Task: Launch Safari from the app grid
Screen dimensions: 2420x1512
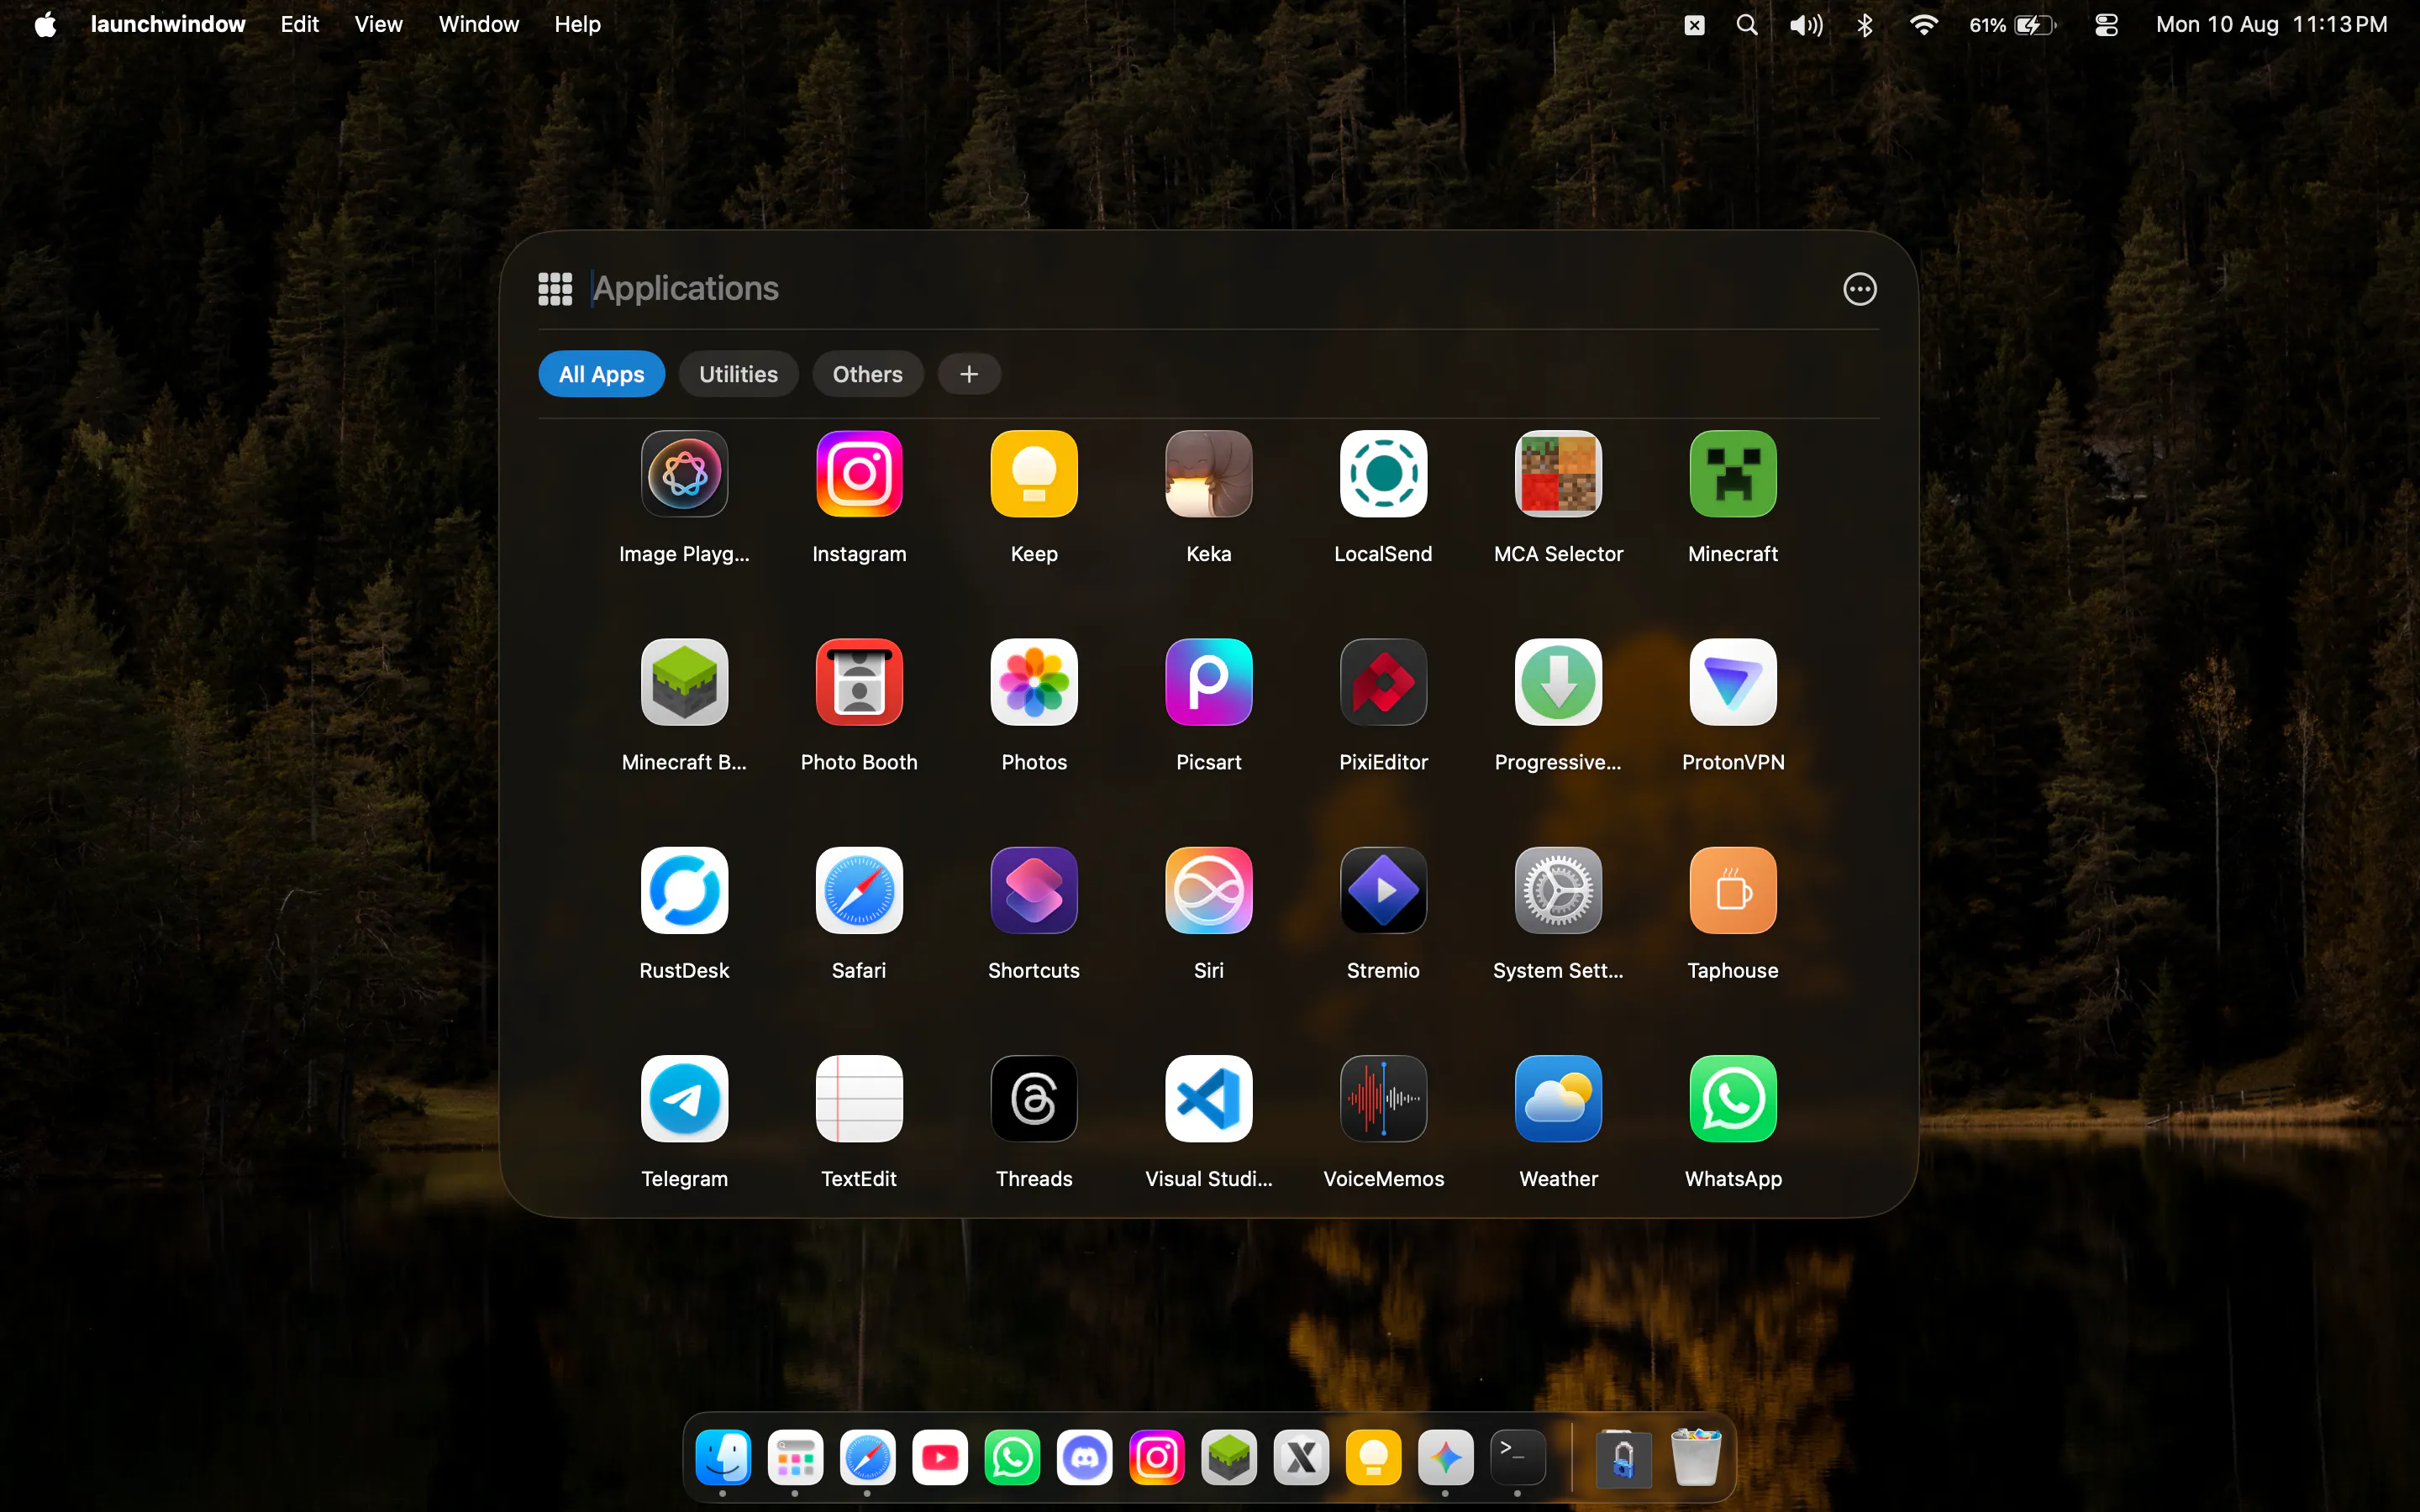Action: [859, 890]
